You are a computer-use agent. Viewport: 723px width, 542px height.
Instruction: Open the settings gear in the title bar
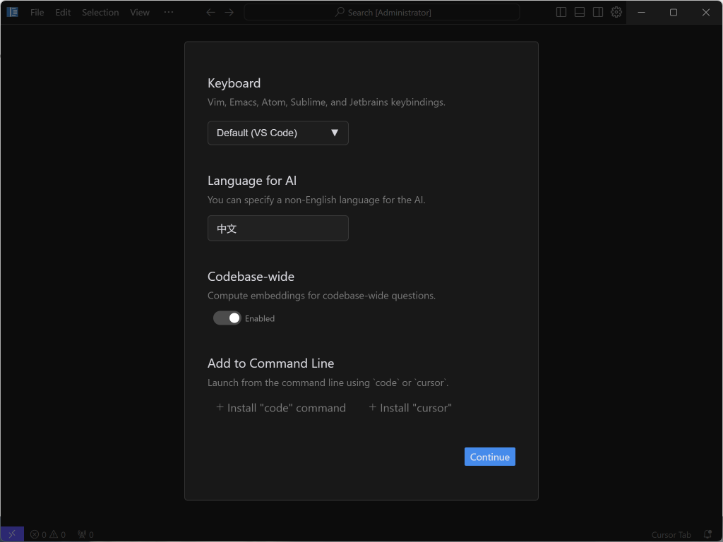[616, 12]
